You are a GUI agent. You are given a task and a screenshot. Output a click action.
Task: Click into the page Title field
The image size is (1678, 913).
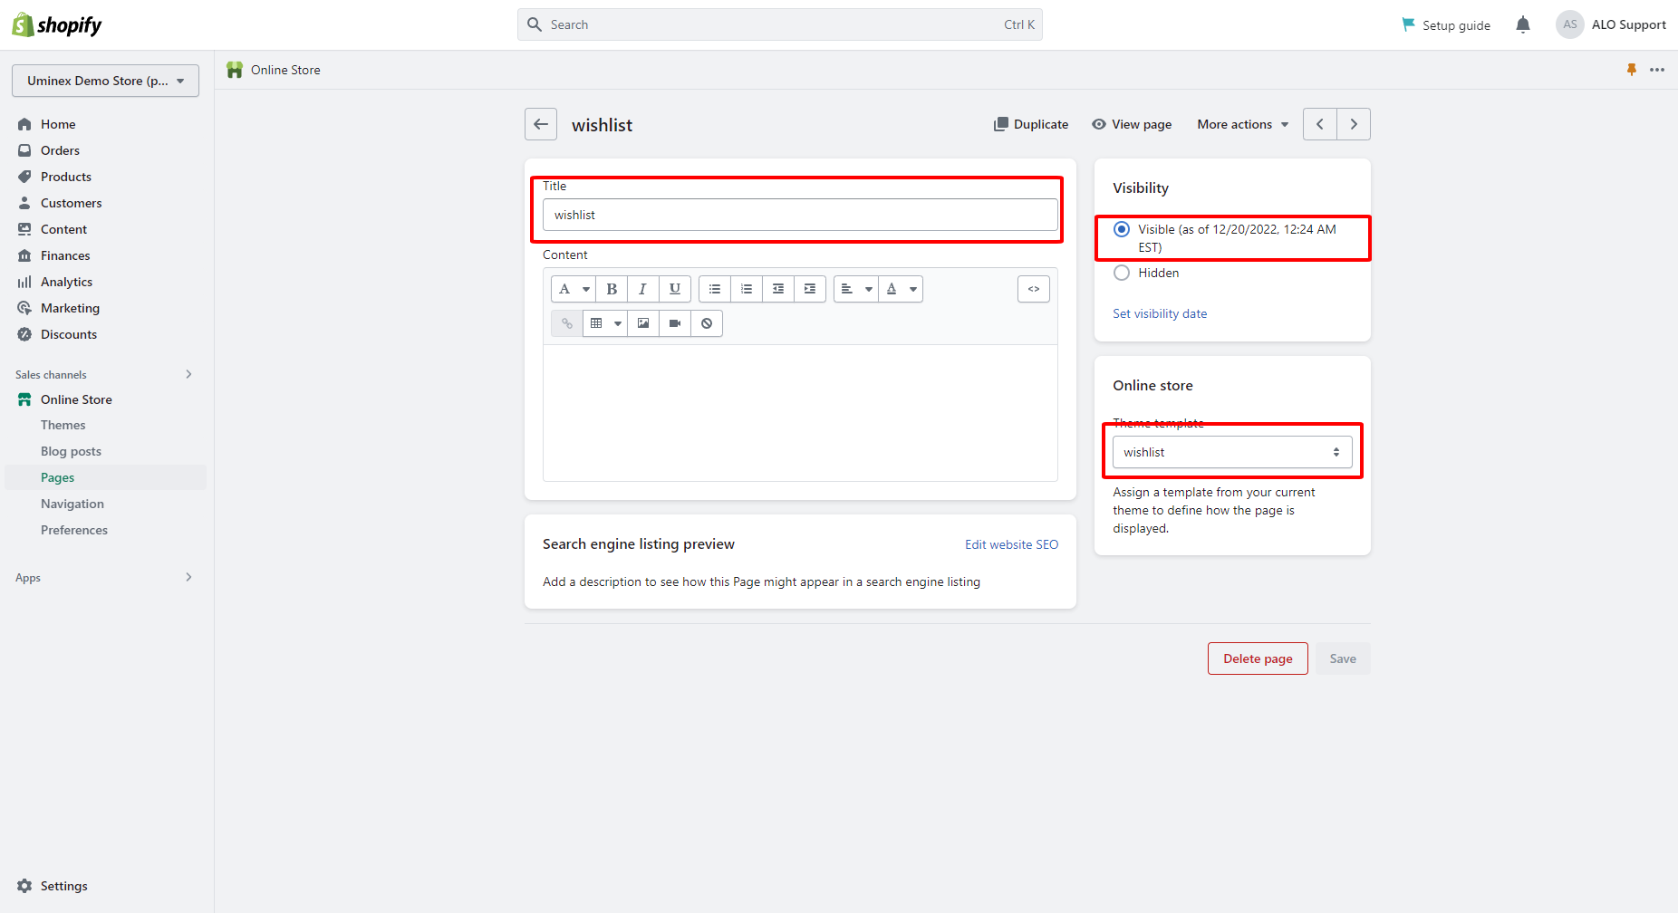tap(800, 215)
